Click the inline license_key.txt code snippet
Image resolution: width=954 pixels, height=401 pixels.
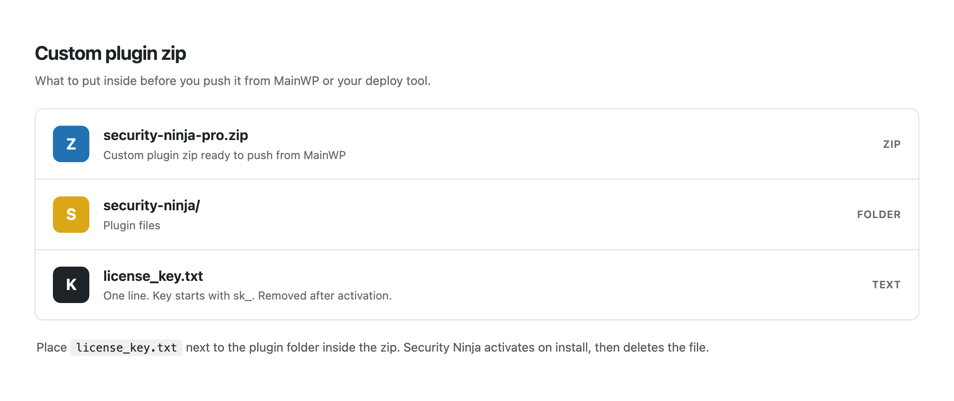click(x=126, y=348)
